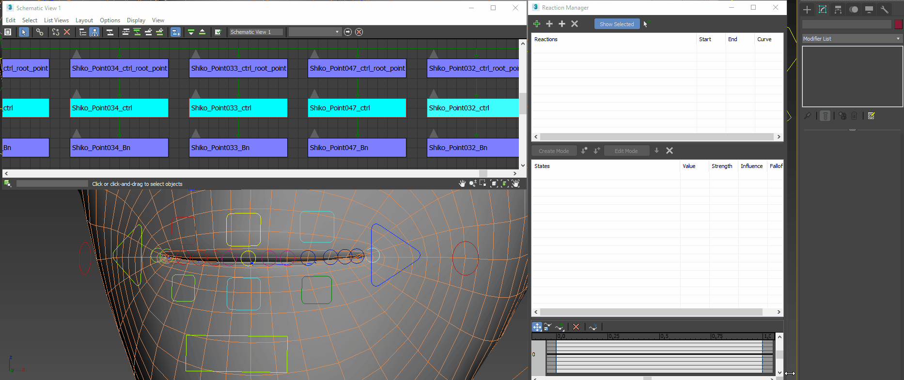Click the Connect link tool in Schematic View

pos(40,32)
